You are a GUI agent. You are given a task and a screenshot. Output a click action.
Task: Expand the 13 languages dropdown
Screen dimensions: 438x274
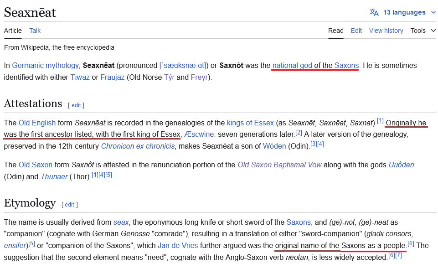[402, 12]
